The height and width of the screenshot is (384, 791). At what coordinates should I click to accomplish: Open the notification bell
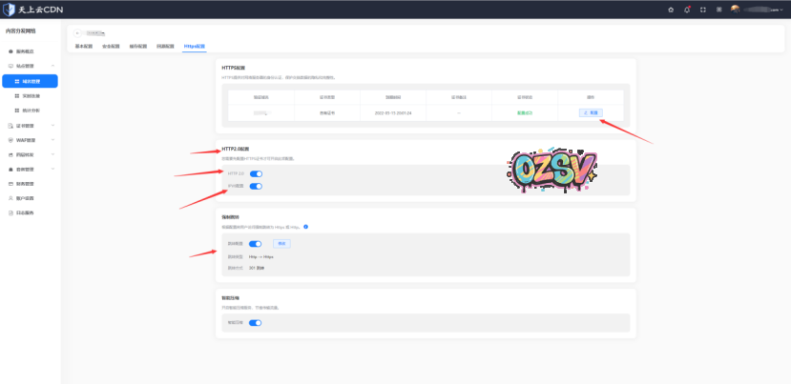coord(687,10)
